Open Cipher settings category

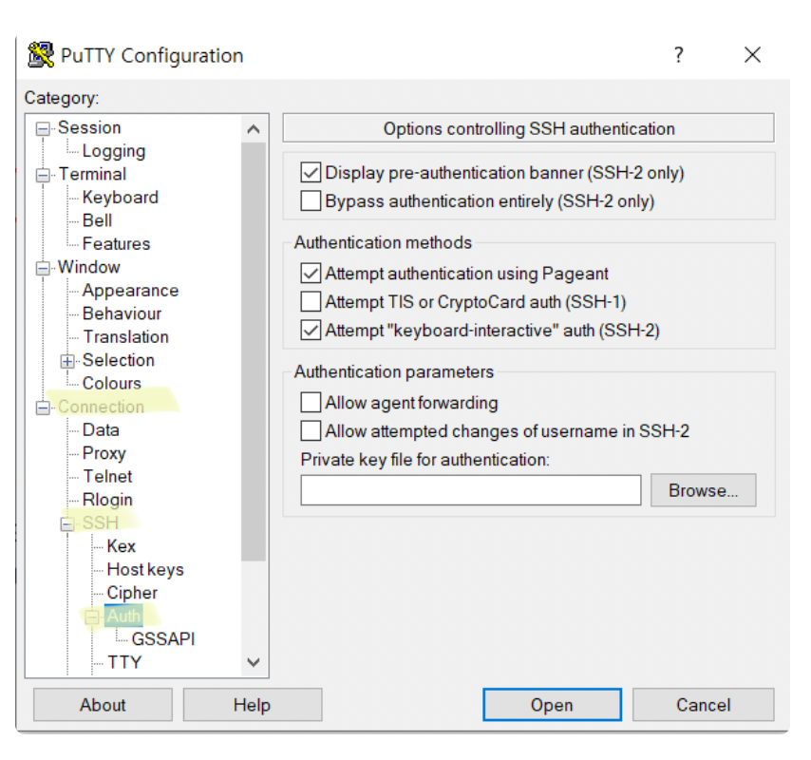coord(132,594)
